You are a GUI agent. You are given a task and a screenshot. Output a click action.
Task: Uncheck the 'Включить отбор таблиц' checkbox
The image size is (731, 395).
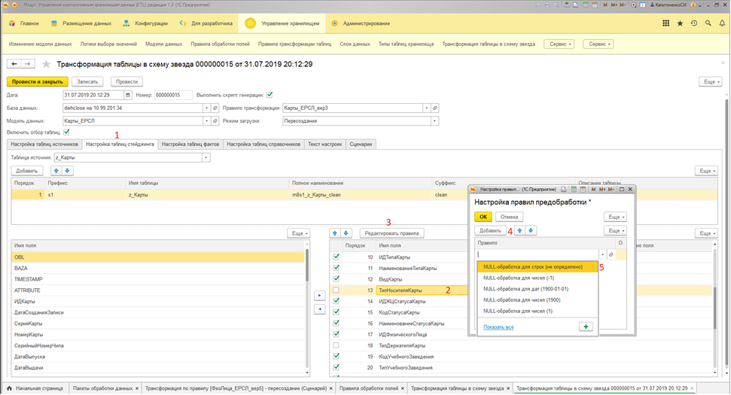[x=66, y=132]
